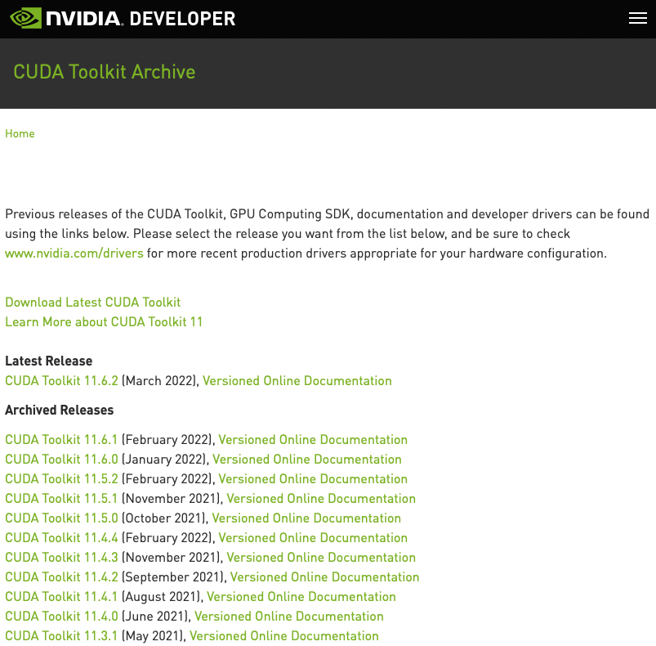Image resolution: width=656 pixels, height=646 pixels.
Task: View Versioned Online Documentation for 11.5.1
Action: pyautogui.click(x=321, y=499)
